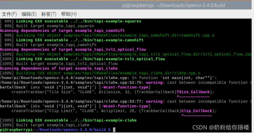The height and width of the screenshot is (133, 254).
Task: Click the clahe.cpp:52:75 warning line
Action: 126,83
